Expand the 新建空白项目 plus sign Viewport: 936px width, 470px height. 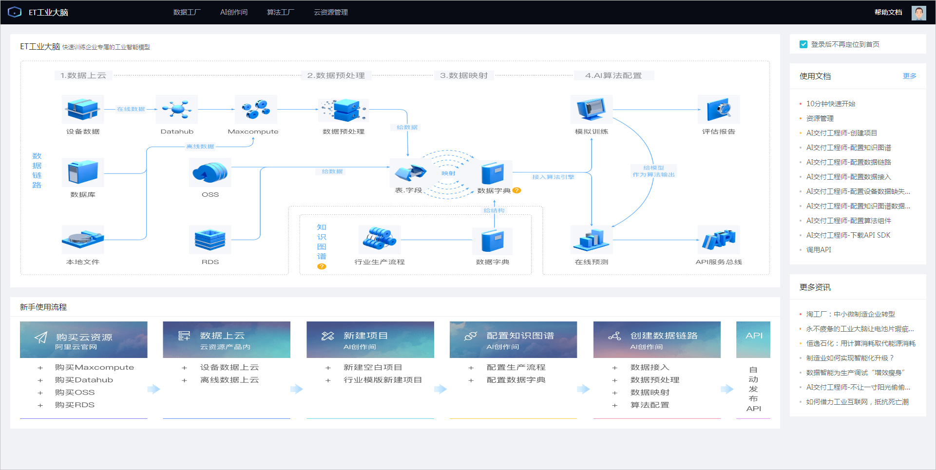[x=328, y=368]
